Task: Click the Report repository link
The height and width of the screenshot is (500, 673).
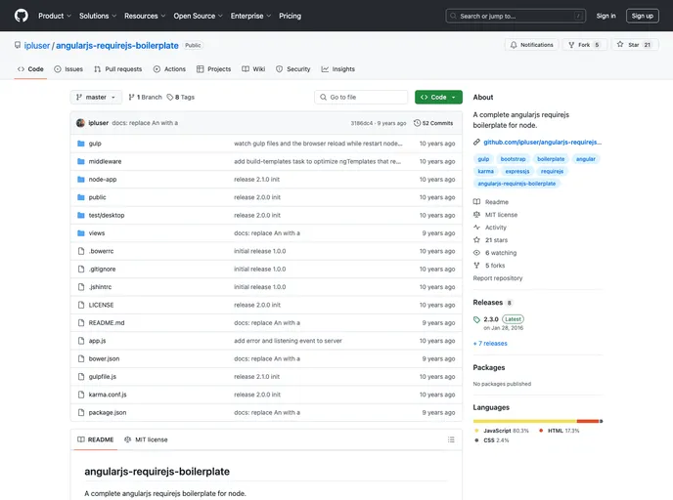Action: [x=498, y=278]
